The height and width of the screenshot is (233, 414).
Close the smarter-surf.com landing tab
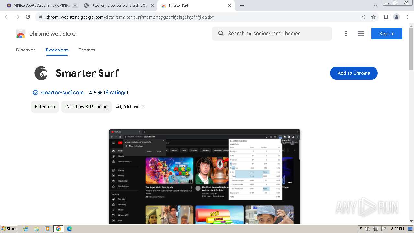pos(152,6)
